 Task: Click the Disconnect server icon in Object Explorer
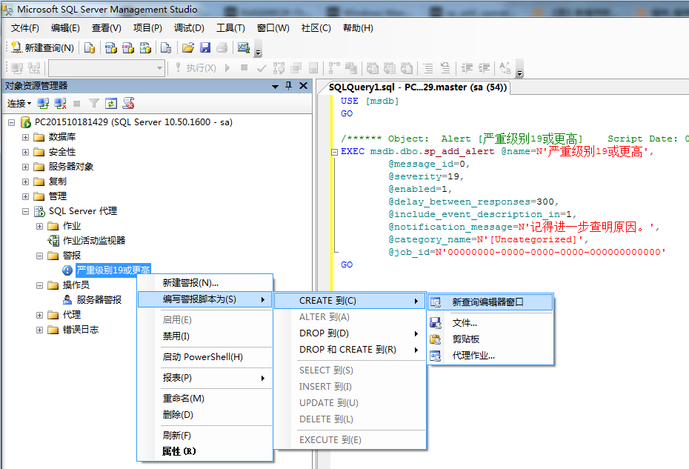(x=60, y=104)
